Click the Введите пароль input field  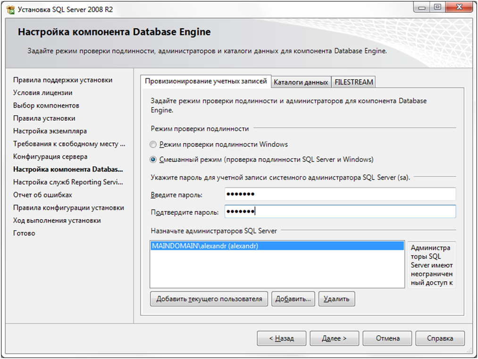point(340,194)
